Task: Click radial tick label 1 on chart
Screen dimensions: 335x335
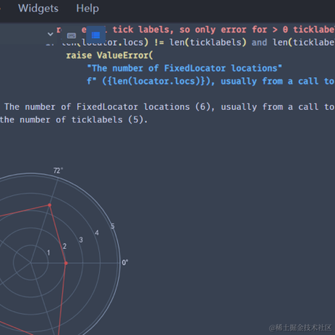Action: click(x=49, y=253)
